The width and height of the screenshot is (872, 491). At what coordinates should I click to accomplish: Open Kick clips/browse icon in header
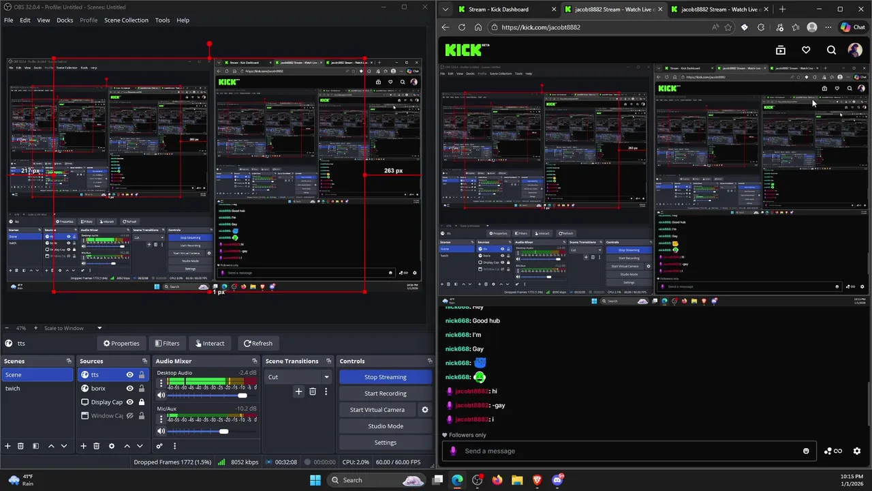coord(781,50)
